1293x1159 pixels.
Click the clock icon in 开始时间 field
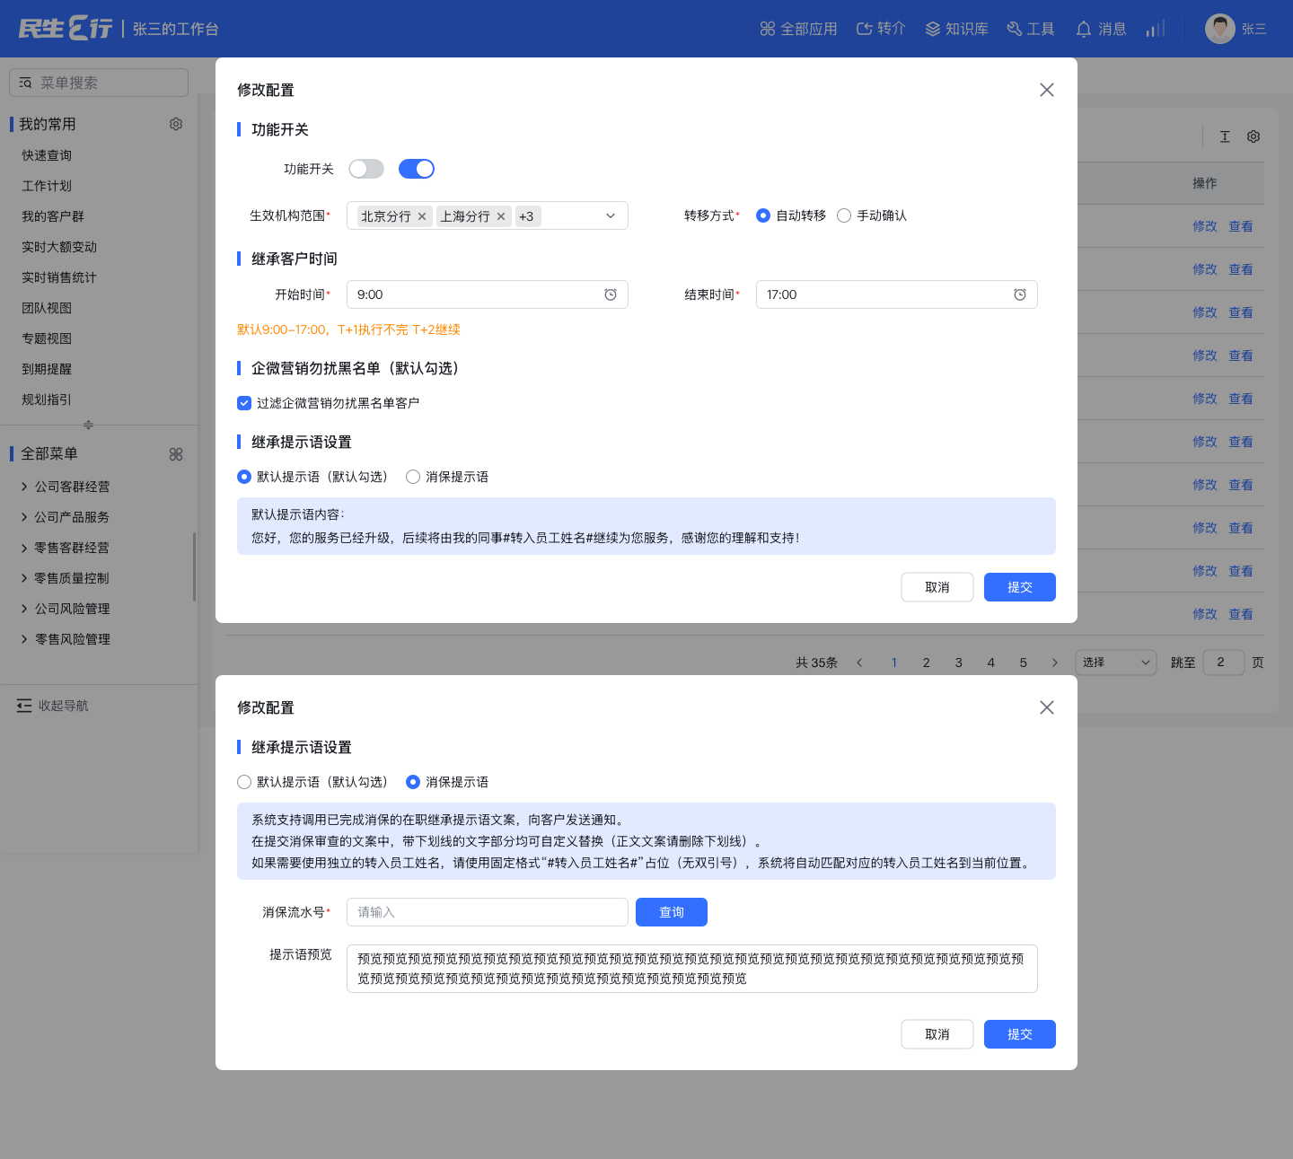611,294
